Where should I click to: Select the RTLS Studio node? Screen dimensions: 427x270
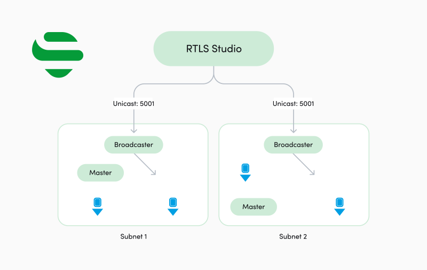pyautogui.click(x=214, y=49)
